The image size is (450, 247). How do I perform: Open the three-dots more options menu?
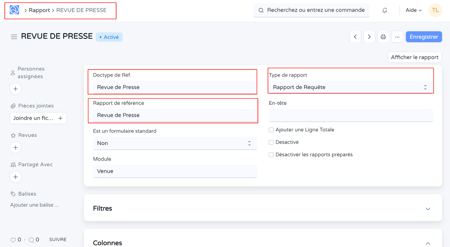pyautogui.click(x=397, y=37)
